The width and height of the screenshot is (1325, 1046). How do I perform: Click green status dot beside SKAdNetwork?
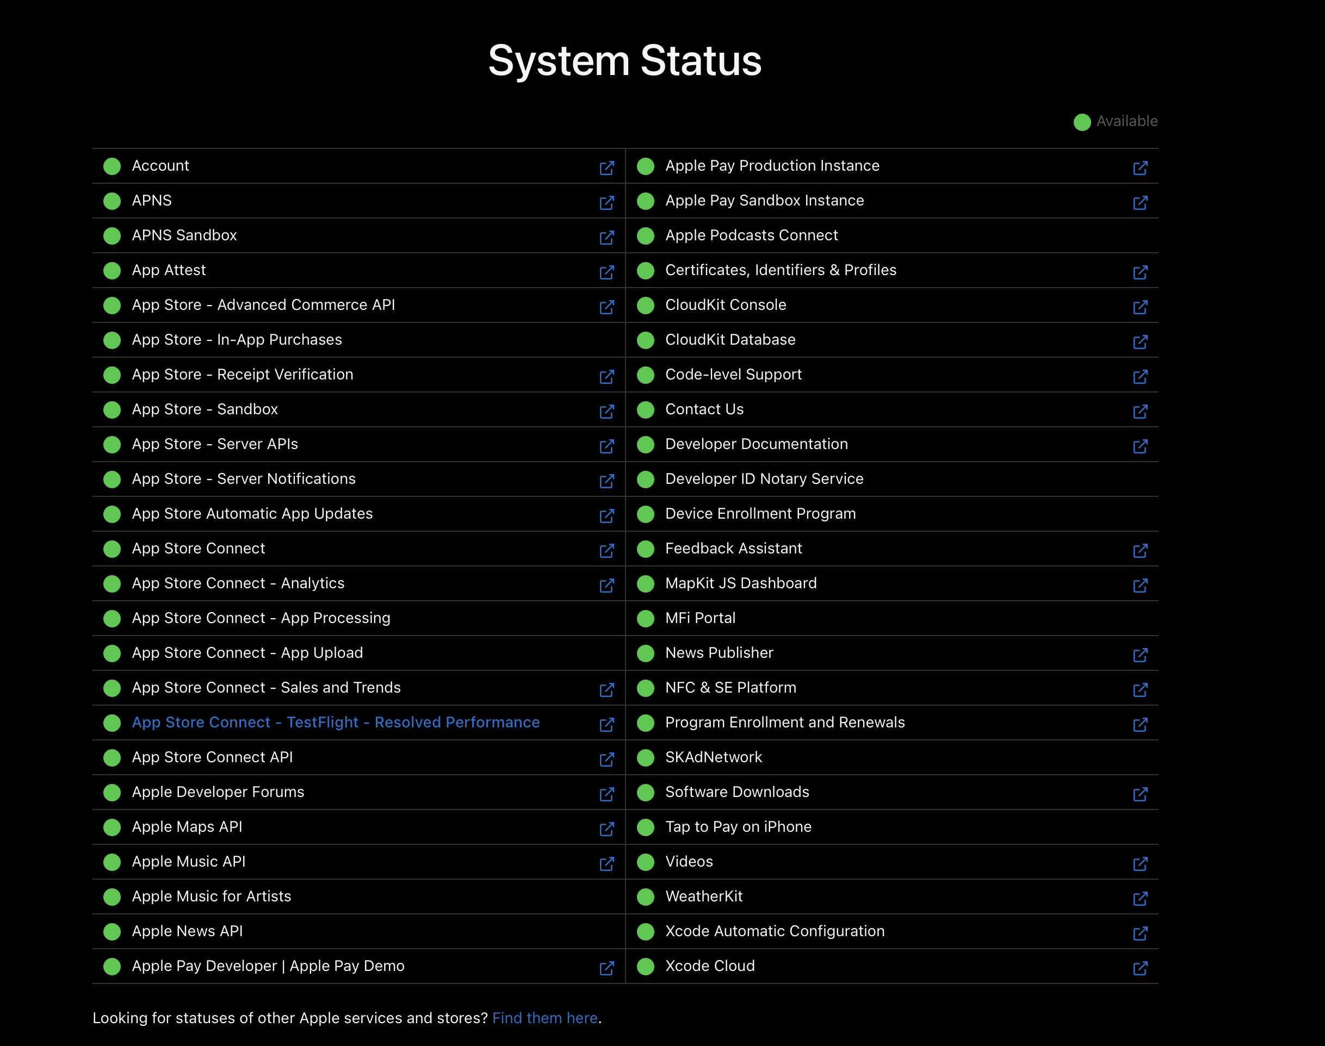click(646, 758)
